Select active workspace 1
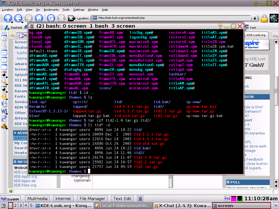Image resolution: width=279 pixels, height=209 pixels. 10,206
